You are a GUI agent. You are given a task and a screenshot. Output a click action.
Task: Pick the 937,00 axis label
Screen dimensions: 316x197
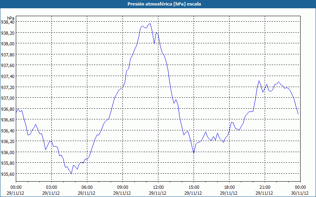tap(8, 98)
